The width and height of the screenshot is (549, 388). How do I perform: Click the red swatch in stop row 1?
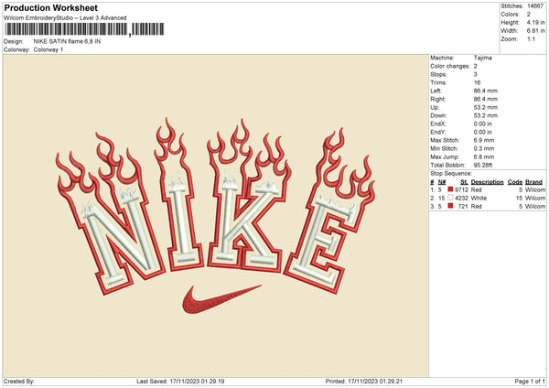[450, 189]
